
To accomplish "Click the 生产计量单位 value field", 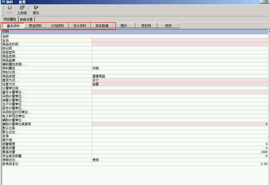I will (x=180, y=104).
